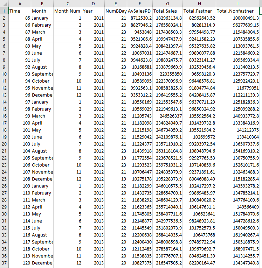This screenshot has height=268, width=262.
Task: Click cell with Time value 85
Action: pyautogui.click(x=20, y=18)
